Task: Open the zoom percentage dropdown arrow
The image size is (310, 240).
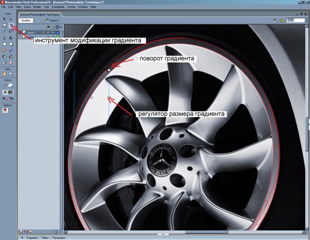Action: (x=306, y=20)
